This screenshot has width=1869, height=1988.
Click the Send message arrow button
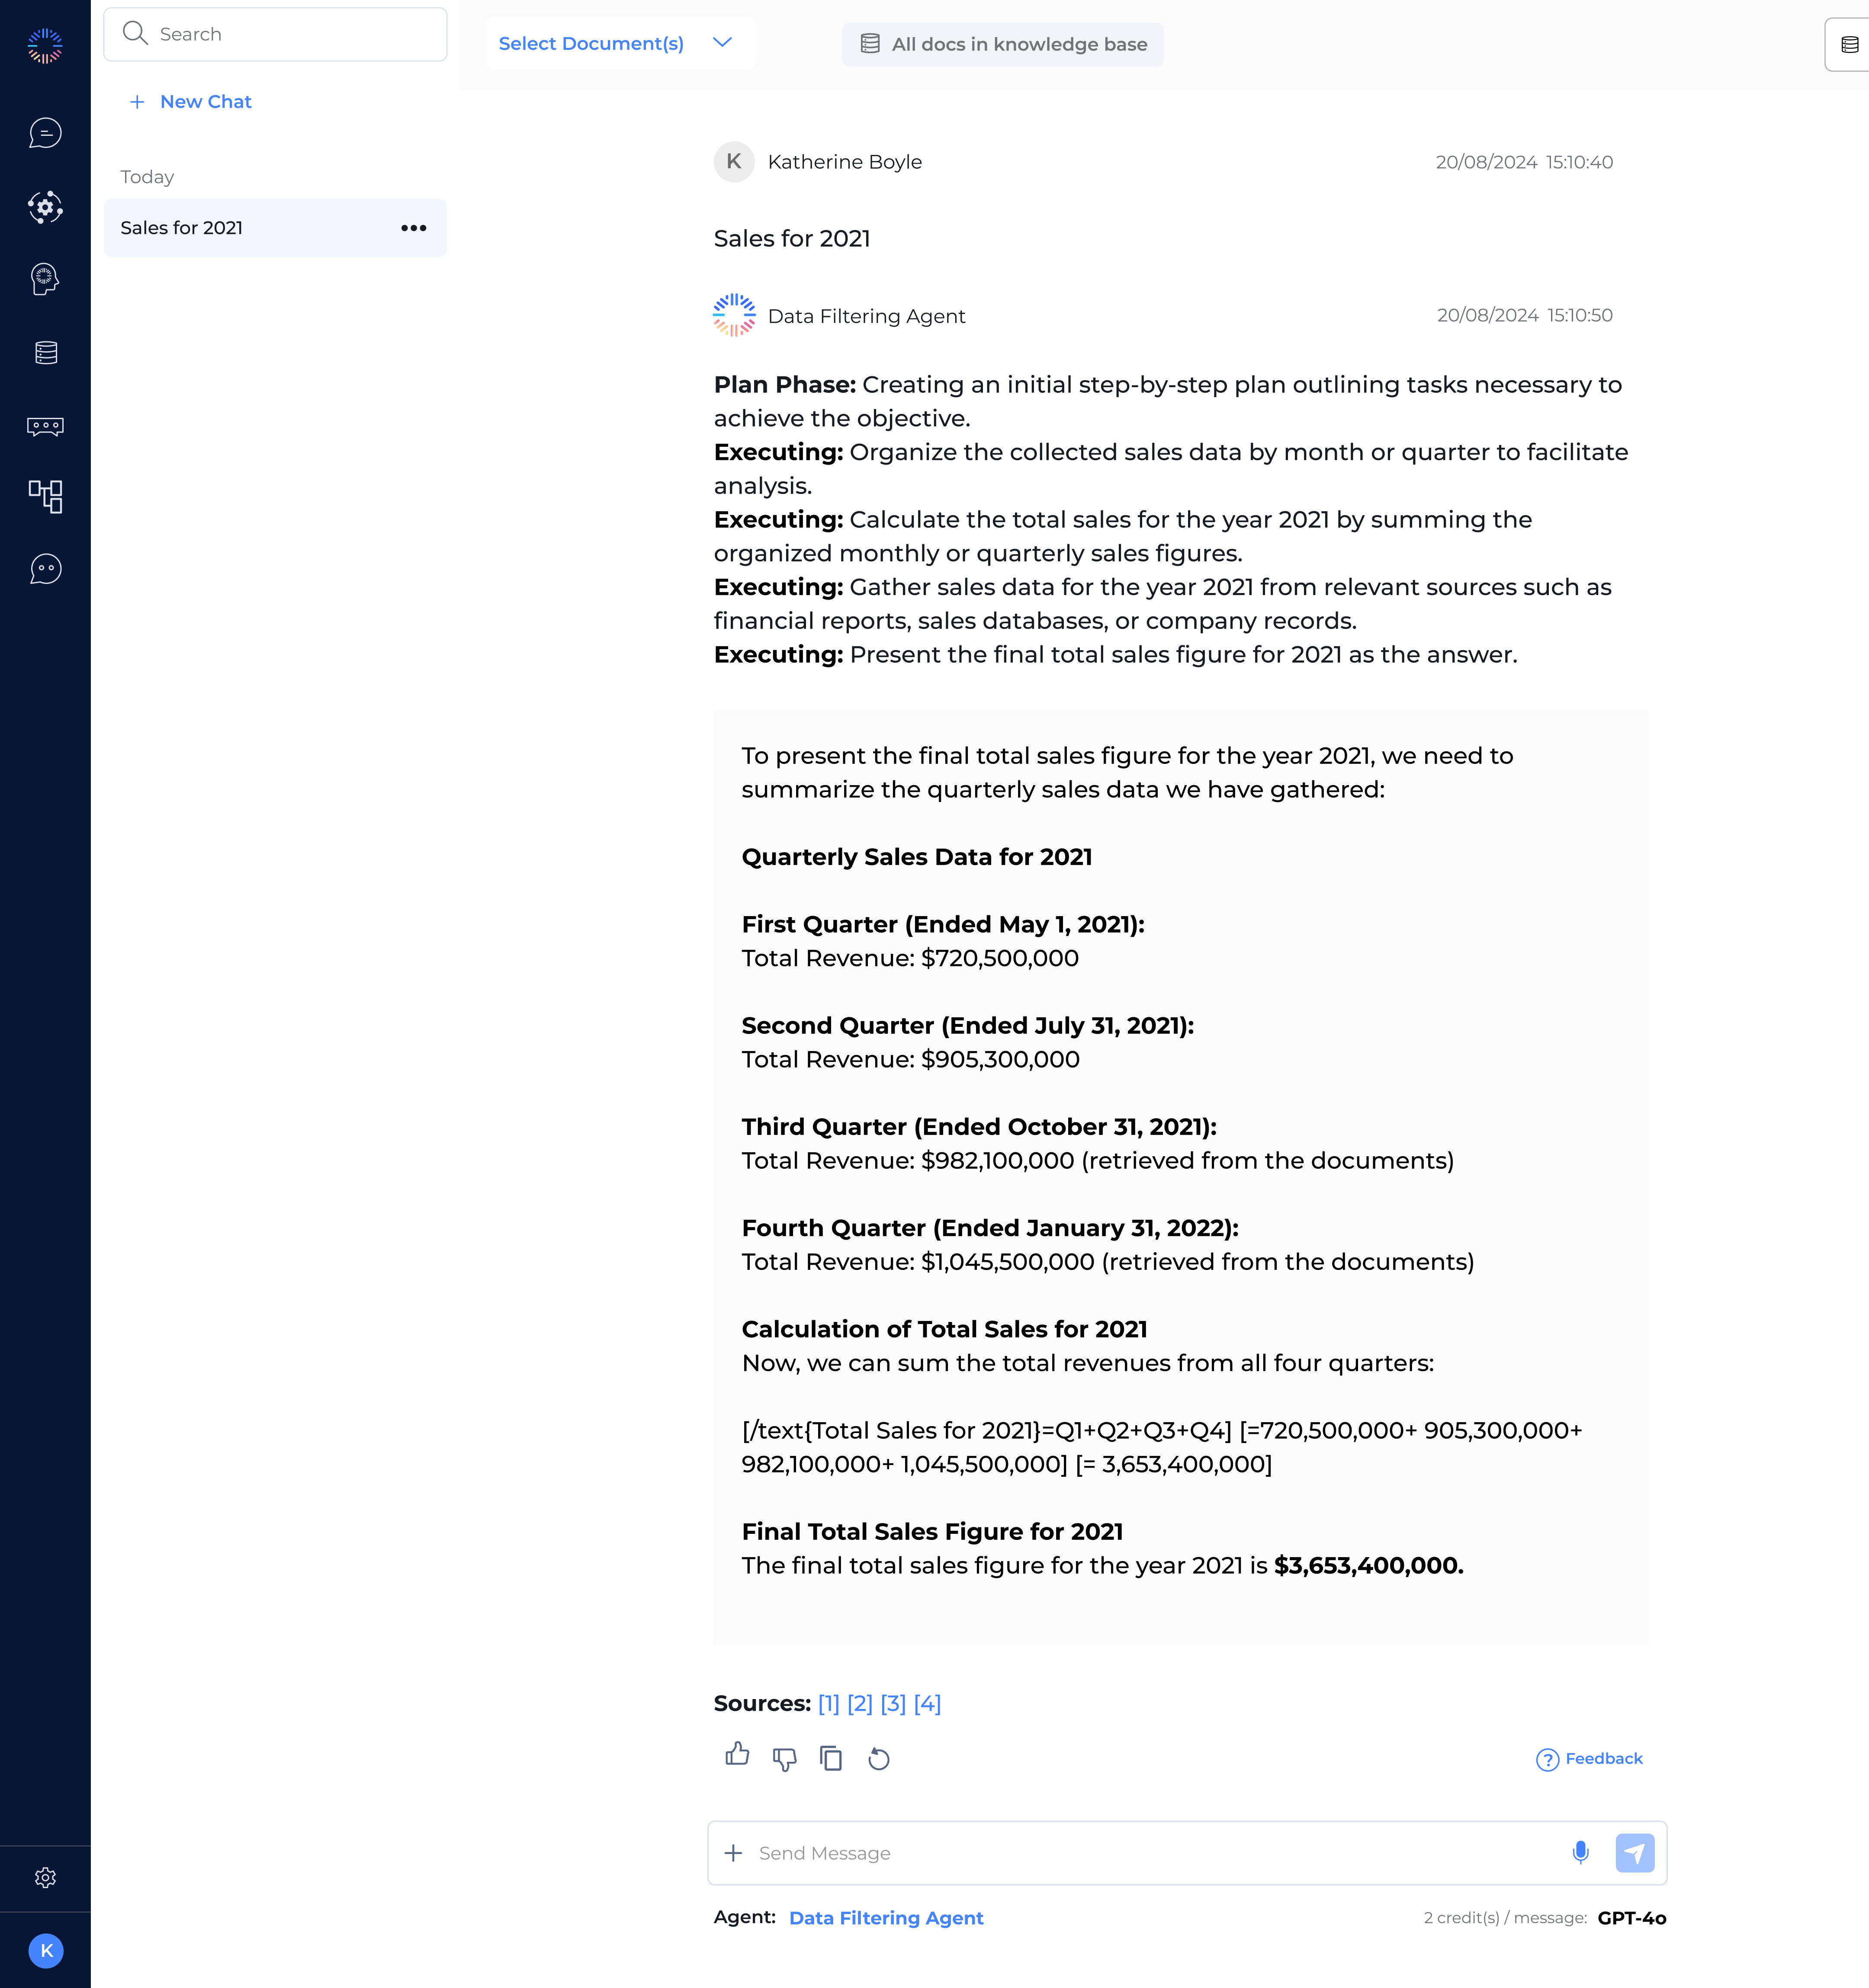click(x=1635, y=1853)
